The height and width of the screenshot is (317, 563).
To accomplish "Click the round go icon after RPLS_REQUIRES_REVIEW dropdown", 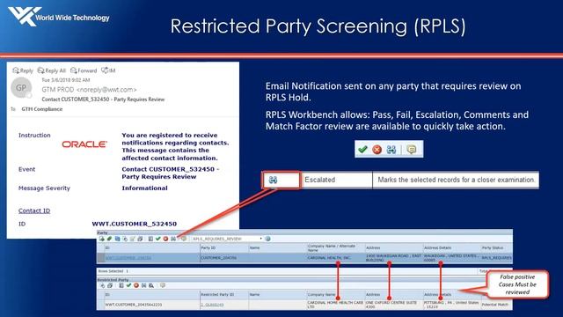I will (267, 239).
